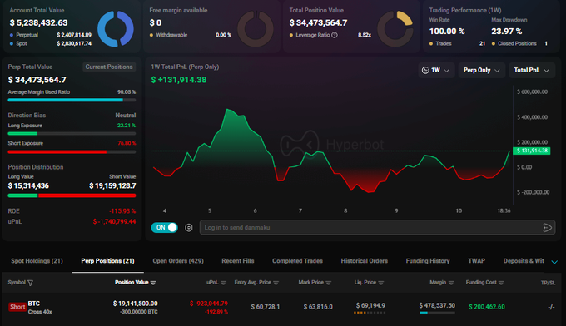The height and width of the screenshot is (326, 566).
Task: Click the ROE -115.93 % value
Action: click(122, 211)
